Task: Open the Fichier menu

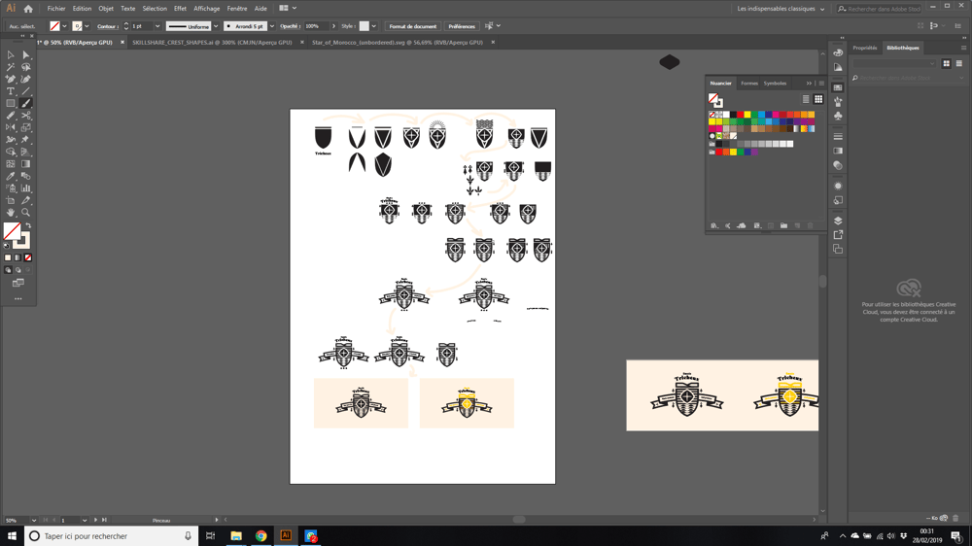Action: pyautogui.click(x=55, y=9)
